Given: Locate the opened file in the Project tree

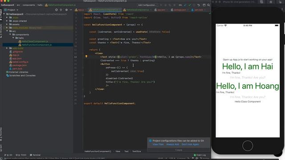Looking at the screenshot, I should [x=57, y=10].
